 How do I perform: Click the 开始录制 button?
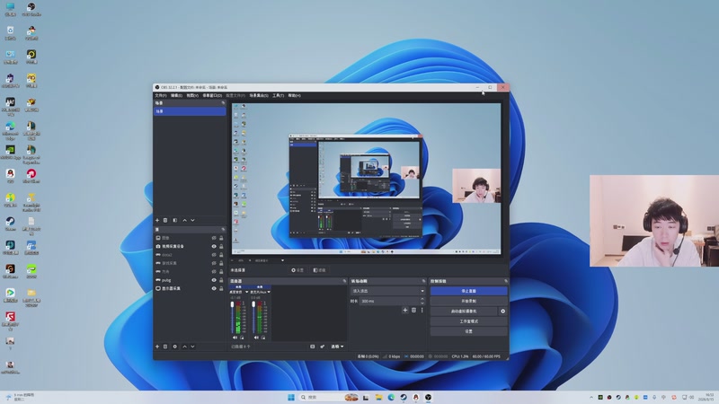click(468, 301)
